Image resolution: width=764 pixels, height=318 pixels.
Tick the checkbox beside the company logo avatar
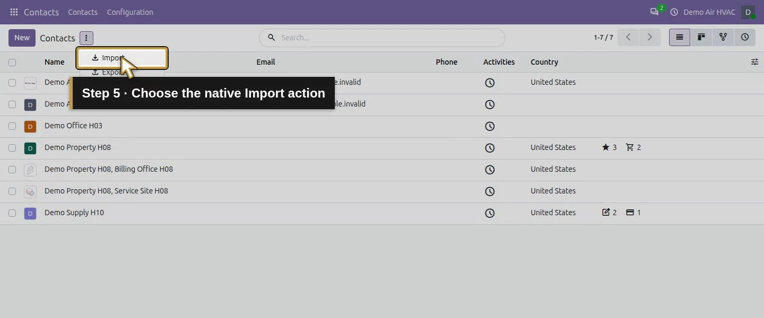tap(12, 83)
